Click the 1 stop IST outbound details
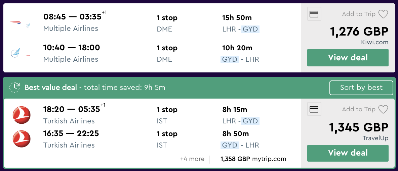 [167, 115]
